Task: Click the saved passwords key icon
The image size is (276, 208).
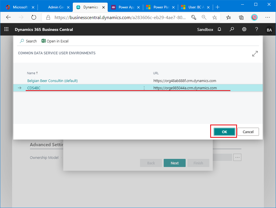Action: point(194,17)
